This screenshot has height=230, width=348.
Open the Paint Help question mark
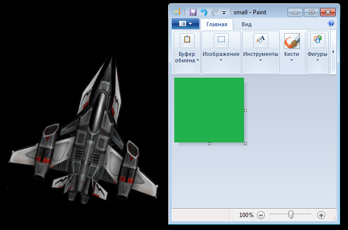(x=331, y=23)
